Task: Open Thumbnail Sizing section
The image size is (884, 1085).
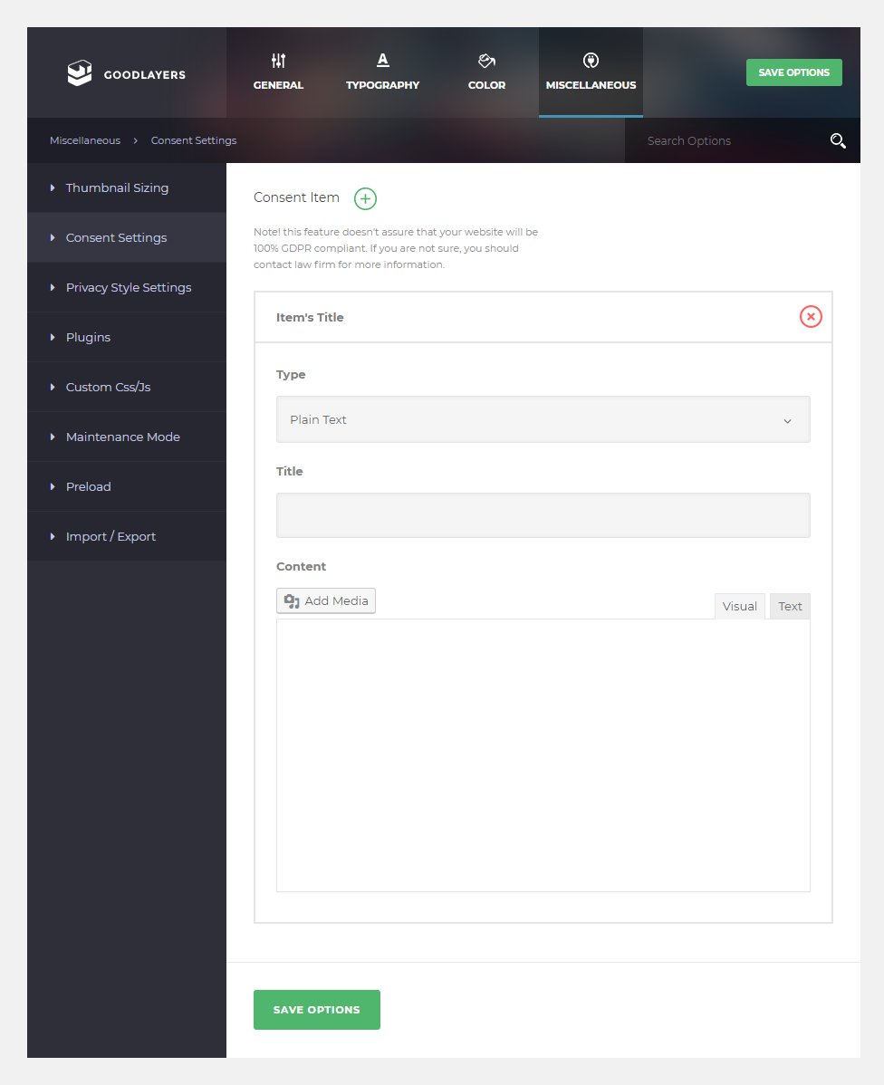Action: point(127,187)
